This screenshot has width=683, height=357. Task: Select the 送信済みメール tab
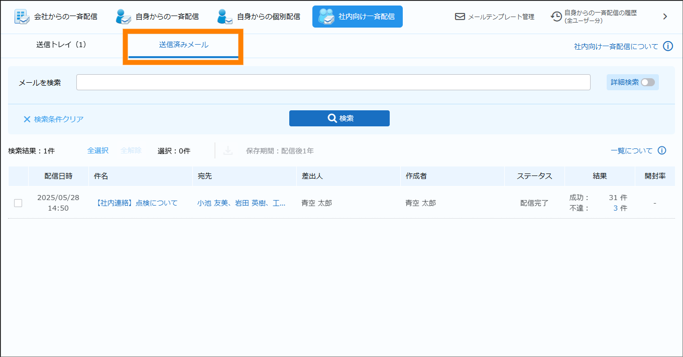coord(183,45)
